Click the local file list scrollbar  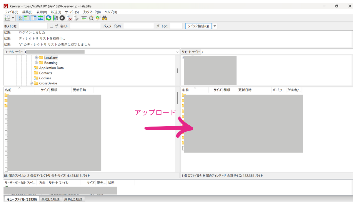pyautogui.click(x=177, y=98)
